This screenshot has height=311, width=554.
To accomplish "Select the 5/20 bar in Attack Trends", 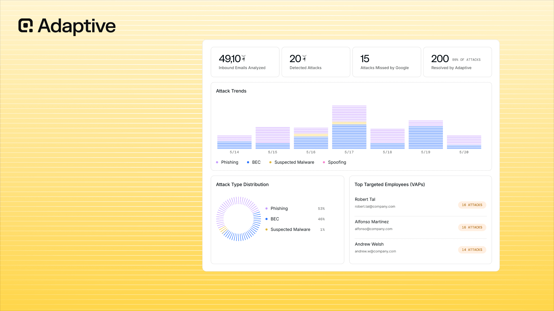I will point(464,142).
